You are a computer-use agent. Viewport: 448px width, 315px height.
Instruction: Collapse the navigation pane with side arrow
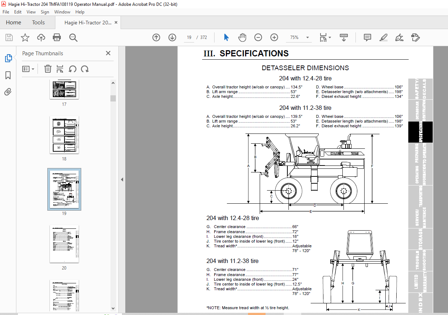(x=122, y=179)
